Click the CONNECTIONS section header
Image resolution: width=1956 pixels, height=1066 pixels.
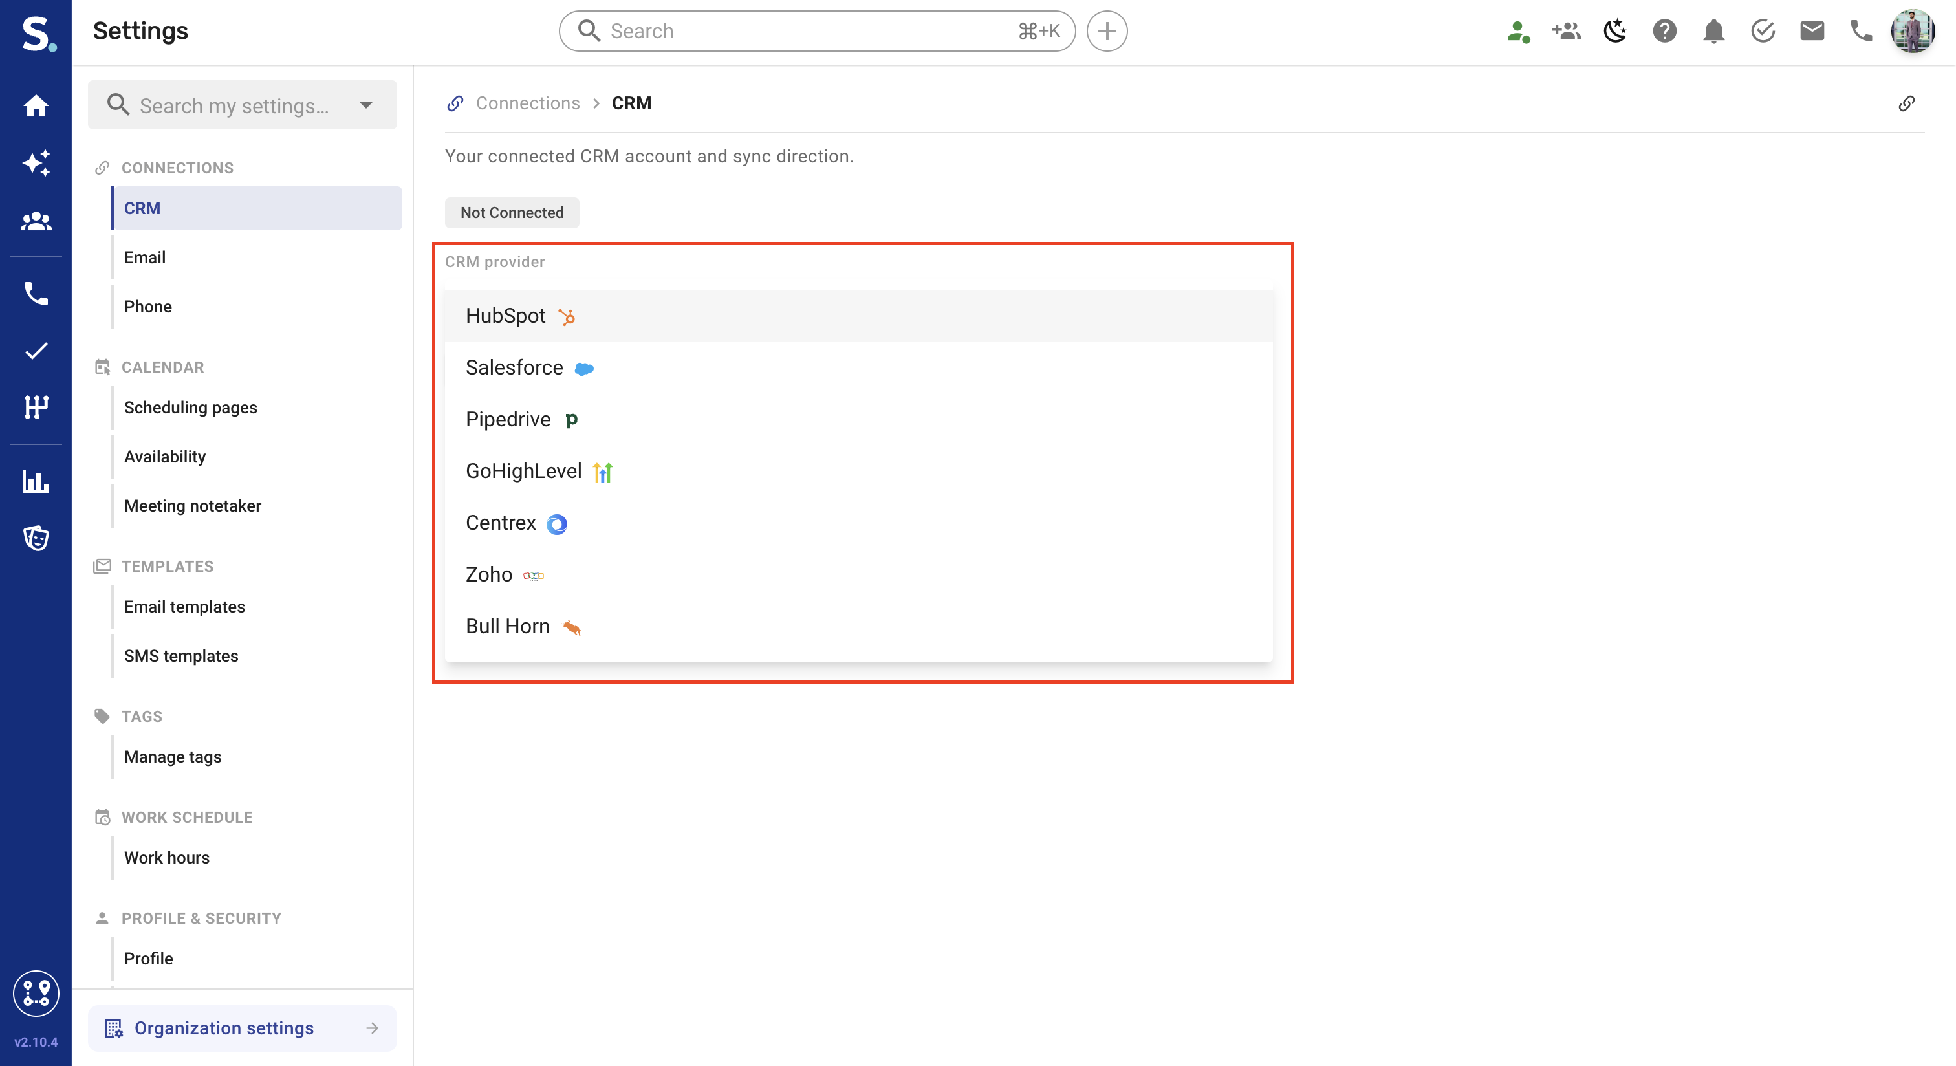coord(177,168)
